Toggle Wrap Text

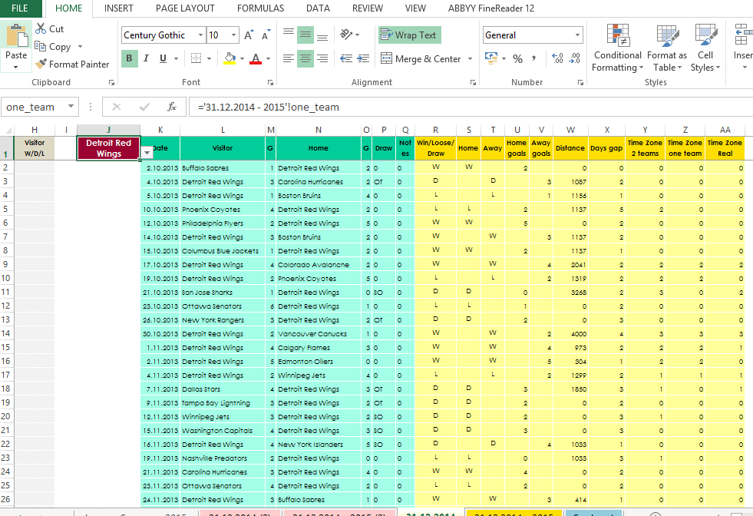pos(409,35)
